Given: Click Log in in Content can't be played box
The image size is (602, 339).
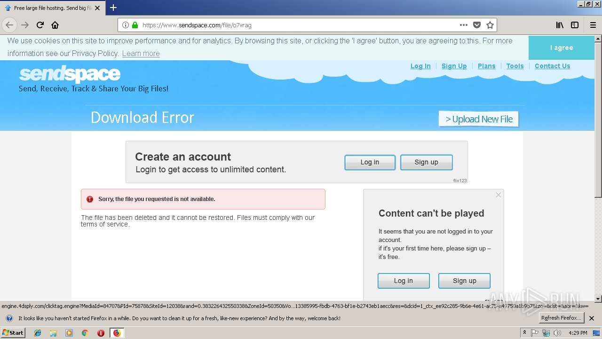Looking at the screenshot, I should (404, 281).
